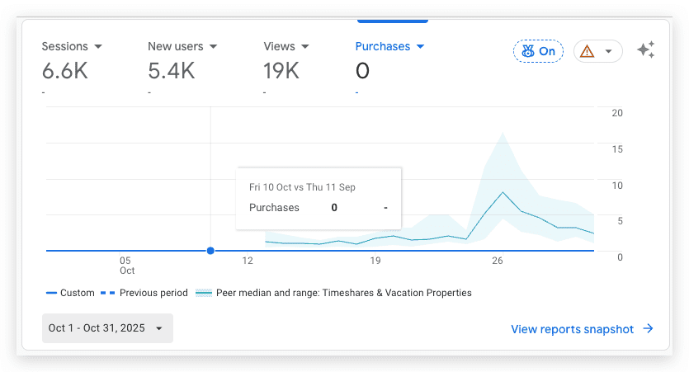This screenshot has width=689, height=372.
Task: Click the arrow icon after View reports snapshot
Action: 648,328
